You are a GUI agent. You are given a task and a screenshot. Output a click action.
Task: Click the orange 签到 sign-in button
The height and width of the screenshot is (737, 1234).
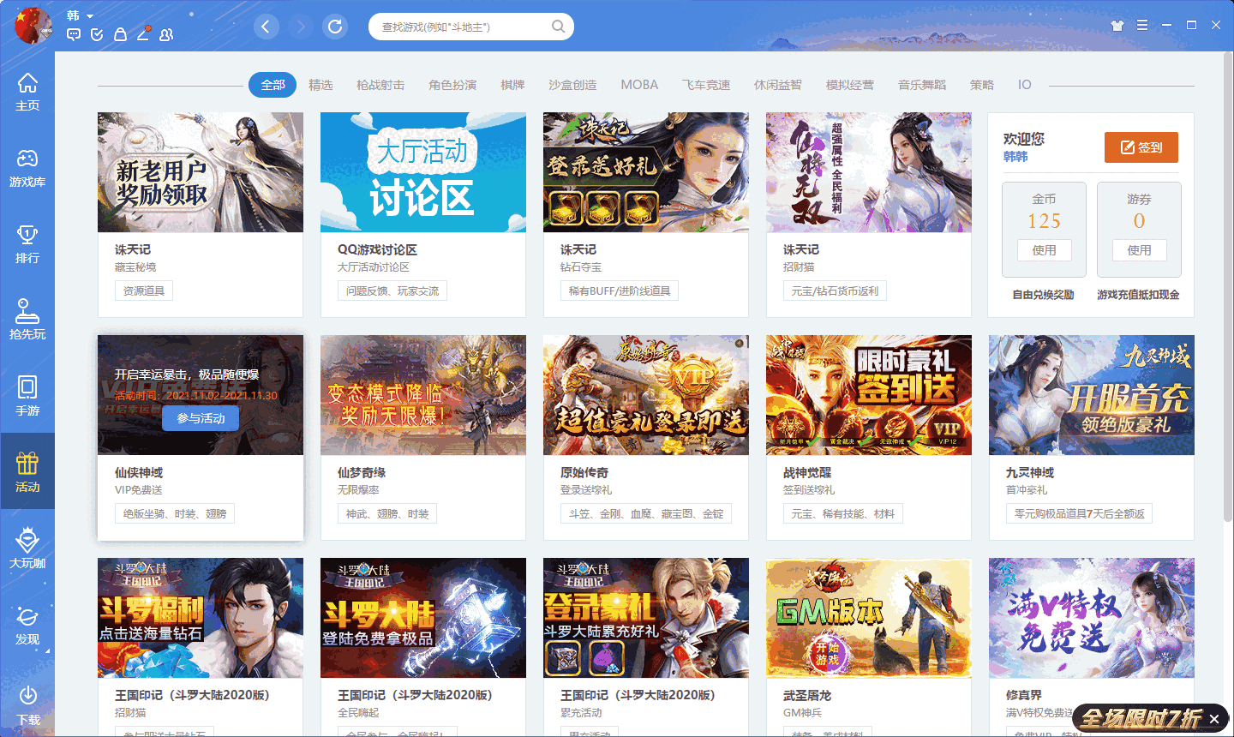pos(1141,147)
